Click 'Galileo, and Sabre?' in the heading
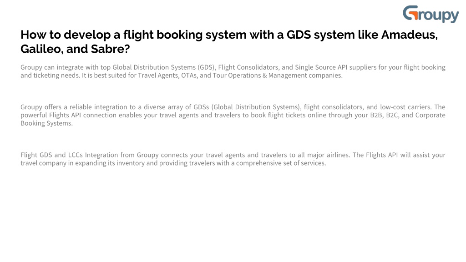 [75, 49]
